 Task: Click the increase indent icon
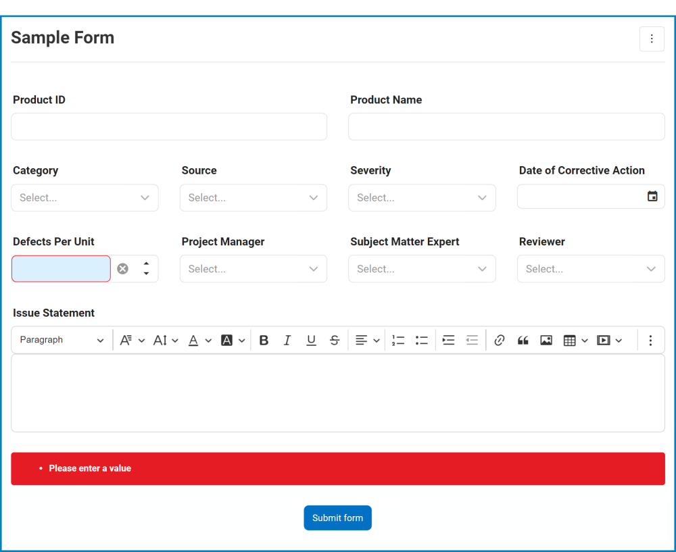(448, 341)
